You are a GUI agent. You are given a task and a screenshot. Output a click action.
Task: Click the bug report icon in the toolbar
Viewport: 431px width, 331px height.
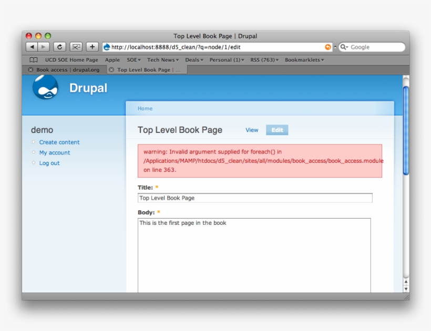(75, 47)
